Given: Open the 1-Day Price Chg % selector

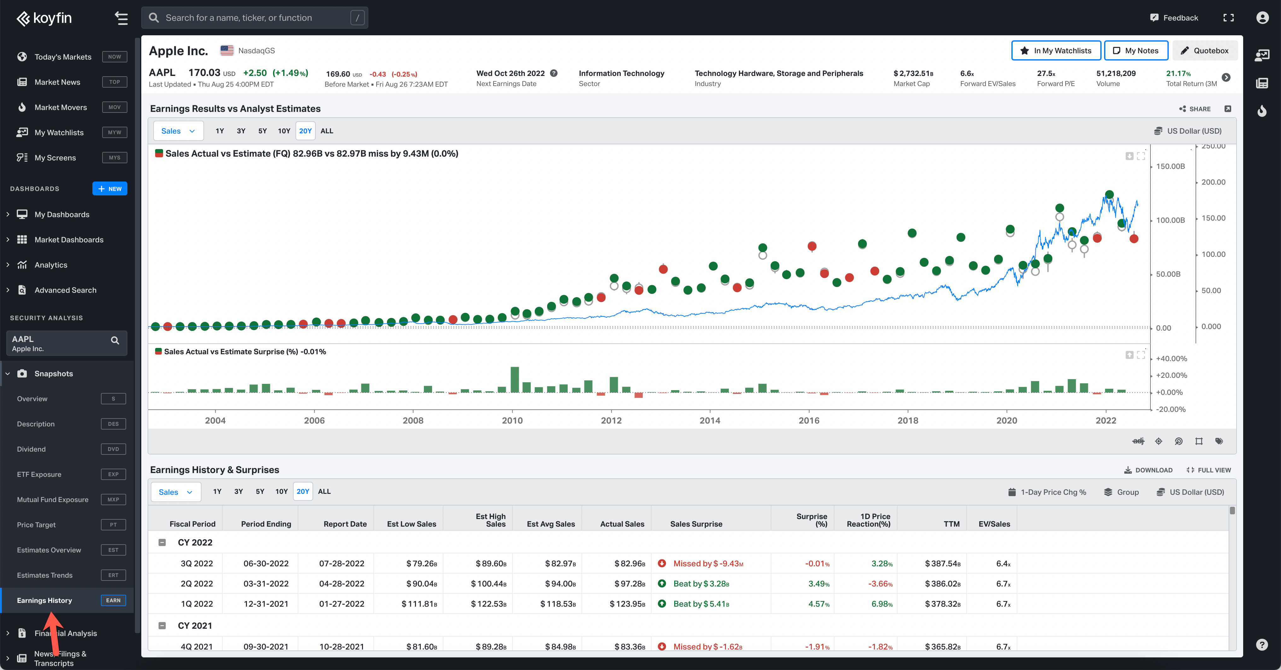Looking at the screenshot, I should [1047, 492].
